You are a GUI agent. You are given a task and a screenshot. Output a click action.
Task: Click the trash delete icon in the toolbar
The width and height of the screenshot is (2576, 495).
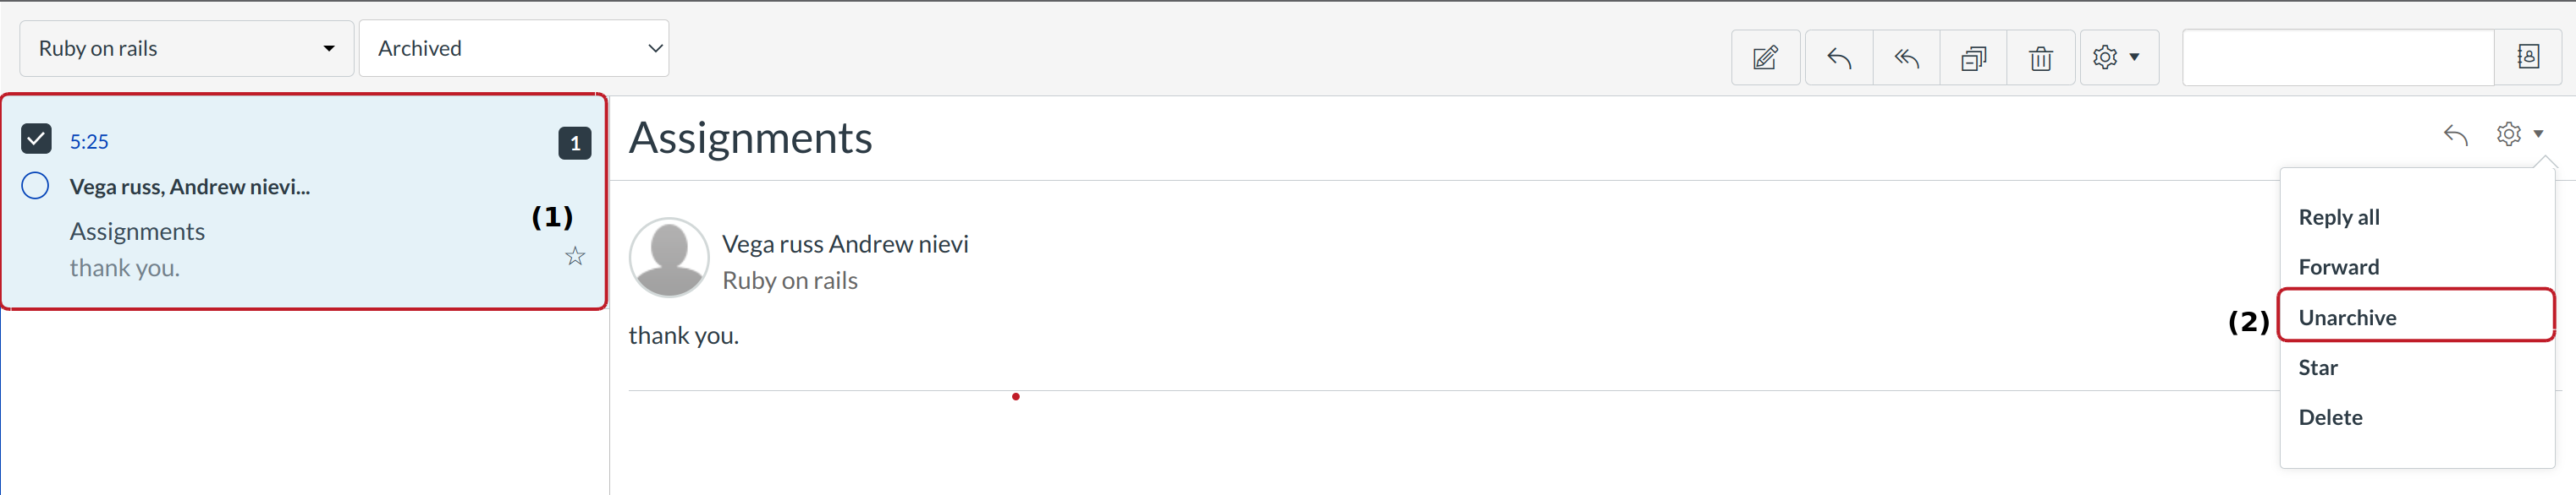tap(2040, 58)
